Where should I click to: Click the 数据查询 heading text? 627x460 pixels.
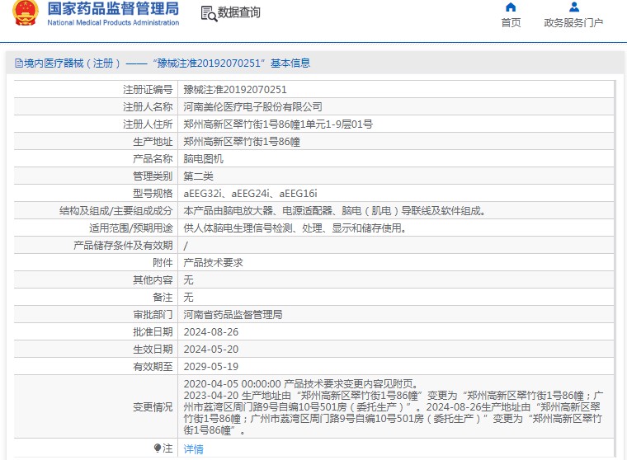tap(239, 13)
